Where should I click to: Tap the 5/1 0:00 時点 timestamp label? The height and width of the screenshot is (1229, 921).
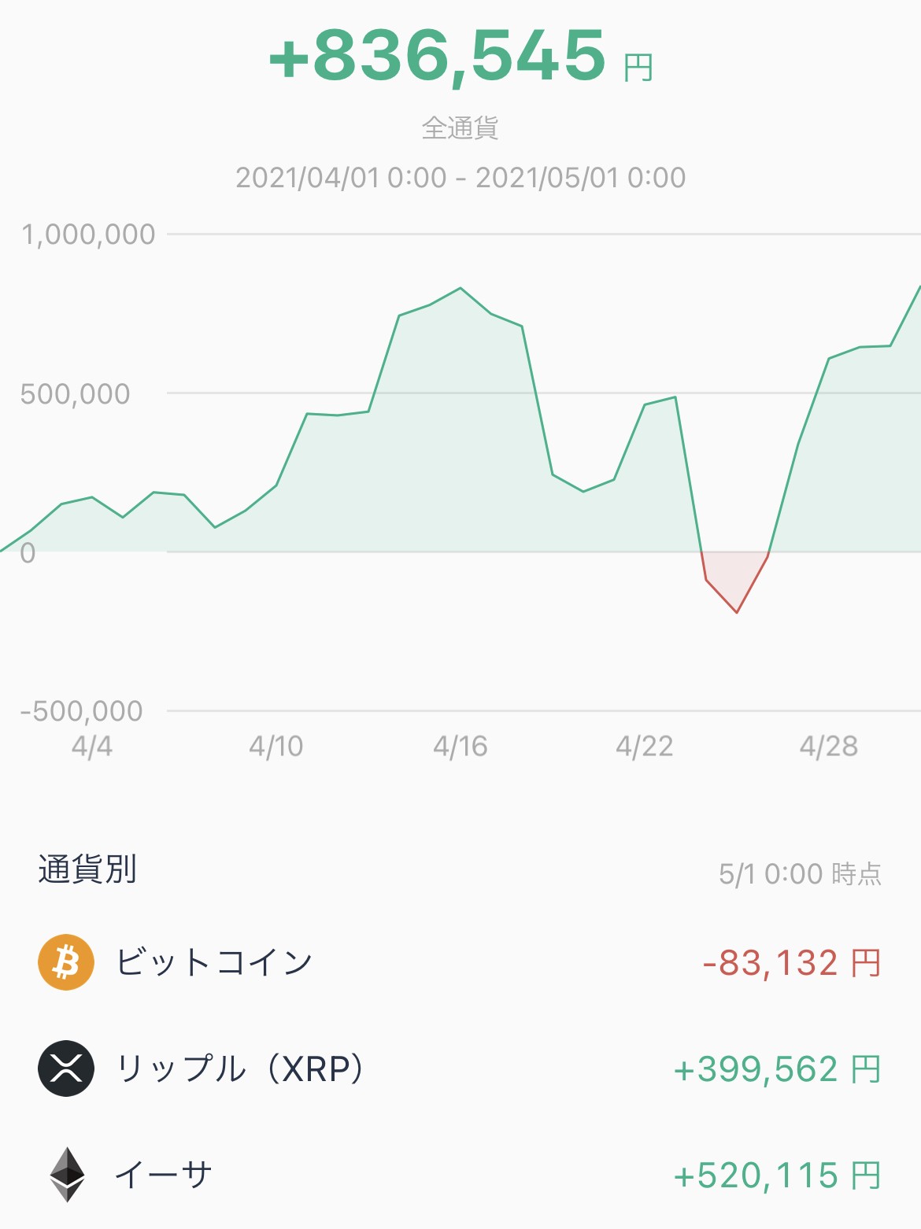tap(800, 874)
